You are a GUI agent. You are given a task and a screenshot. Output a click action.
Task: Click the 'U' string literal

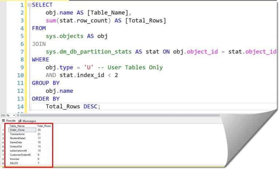(x=89, y=67)
